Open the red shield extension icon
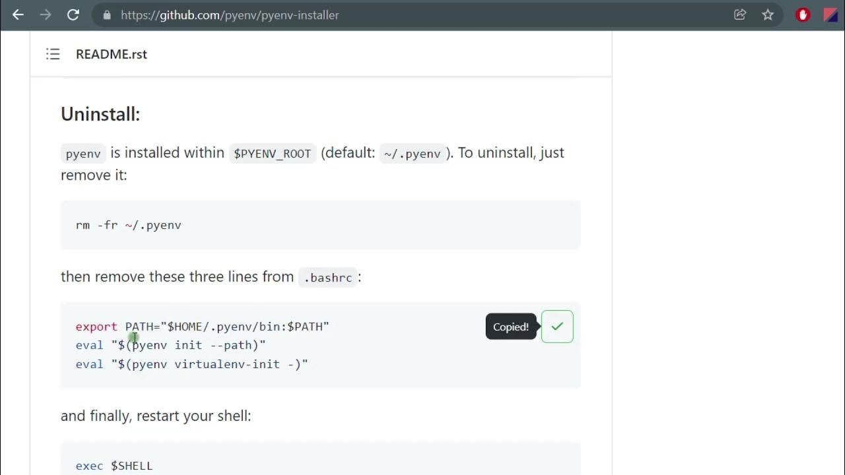The image size is (845, 475). pos(803,15)
